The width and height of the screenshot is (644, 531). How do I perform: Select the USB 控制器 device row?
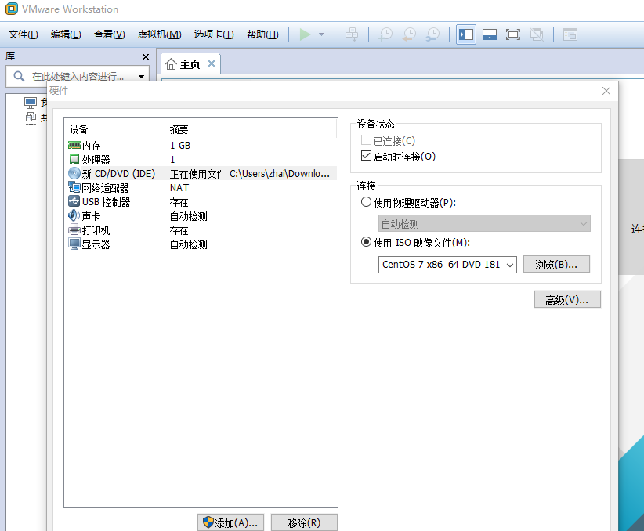click(x=201, y=202)
